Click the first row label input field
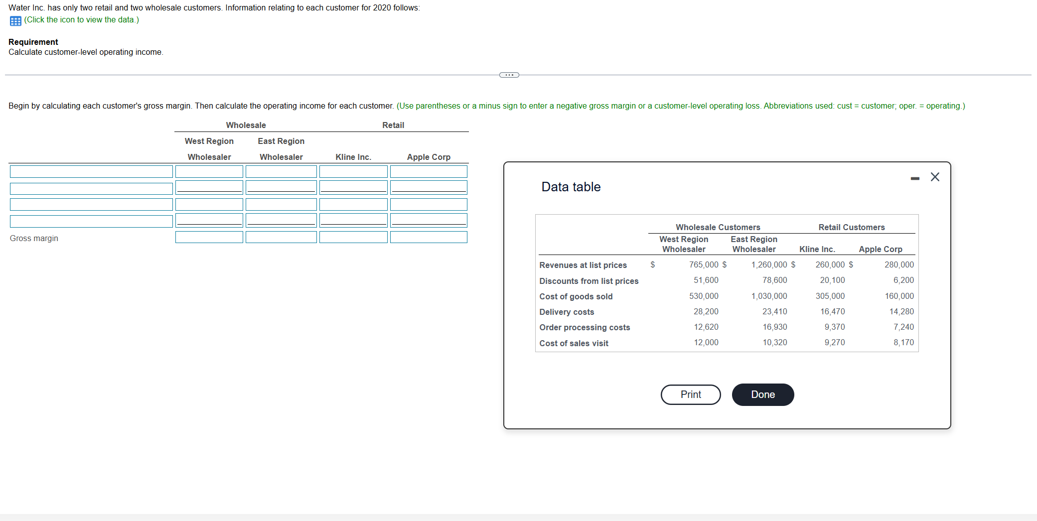 click(91, 171)
